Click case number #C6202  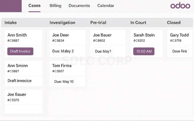tap(139, 41)
